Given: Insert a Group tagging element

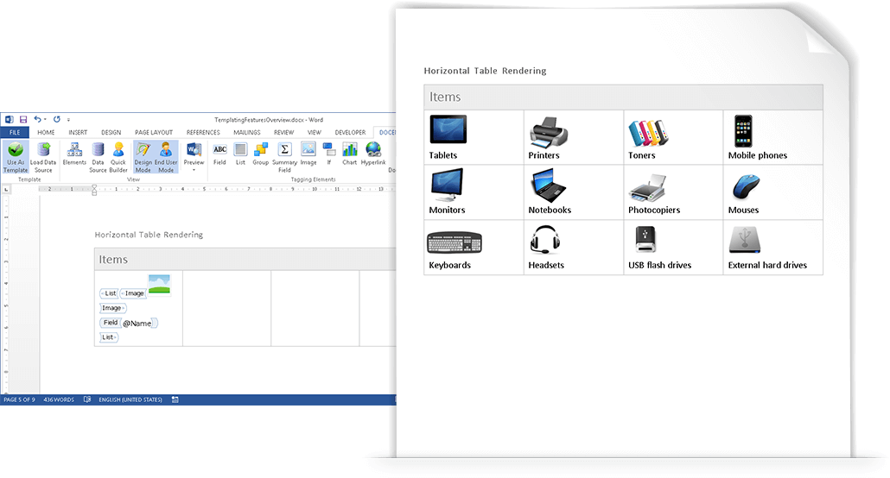Looking at the screenshot, I should coord(261,154).
